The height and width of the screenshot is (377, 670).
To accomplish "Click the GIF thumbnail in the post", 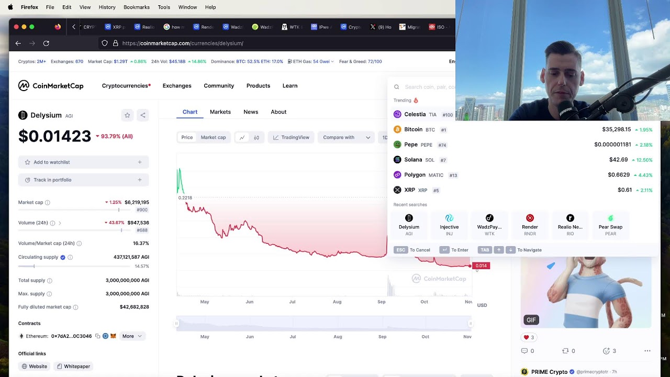I will 586,292.
